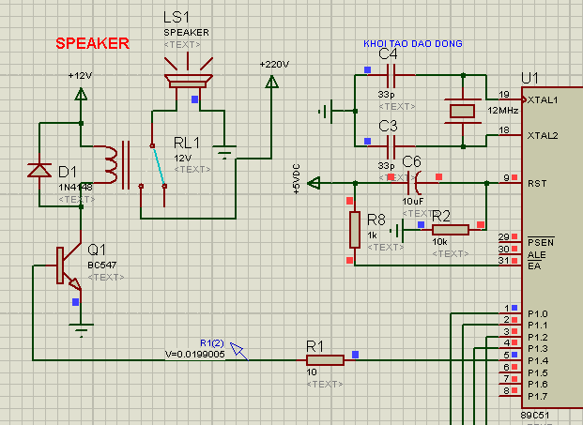The height and width of the screenshot is (425, 583).
Task: Click the +220V power terminal arrow
Action: 272,83
